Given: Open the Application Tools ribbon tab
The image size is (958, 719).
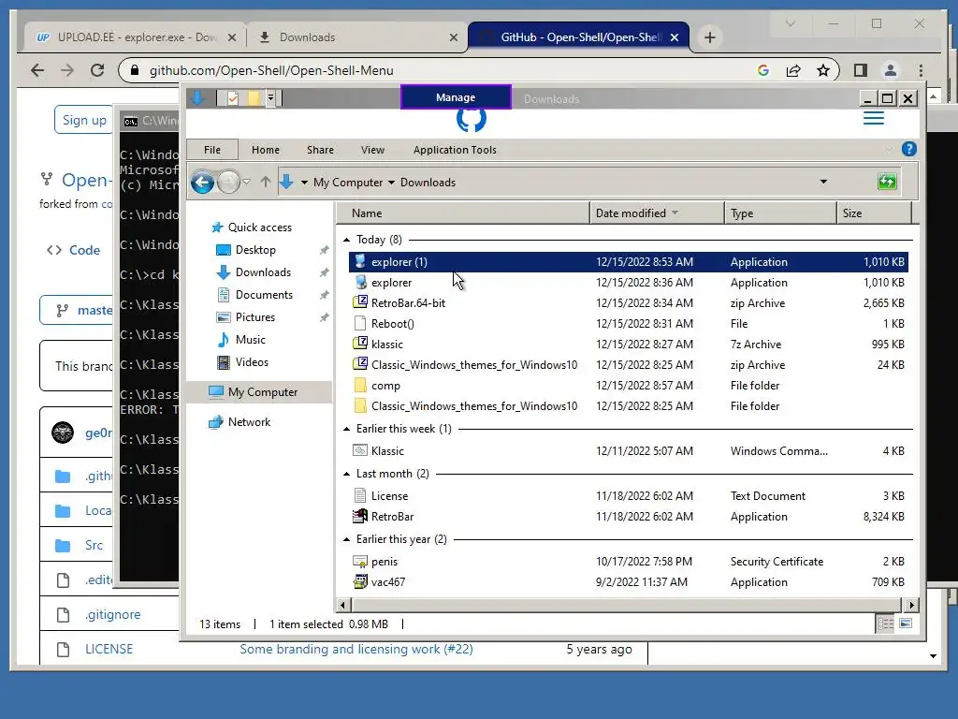Looking at the screenshot, I should pyautogui.click(x=455, y=150).
